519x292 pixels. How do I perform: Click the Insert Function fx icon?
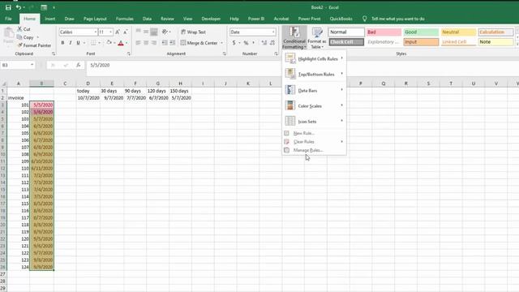78,65
